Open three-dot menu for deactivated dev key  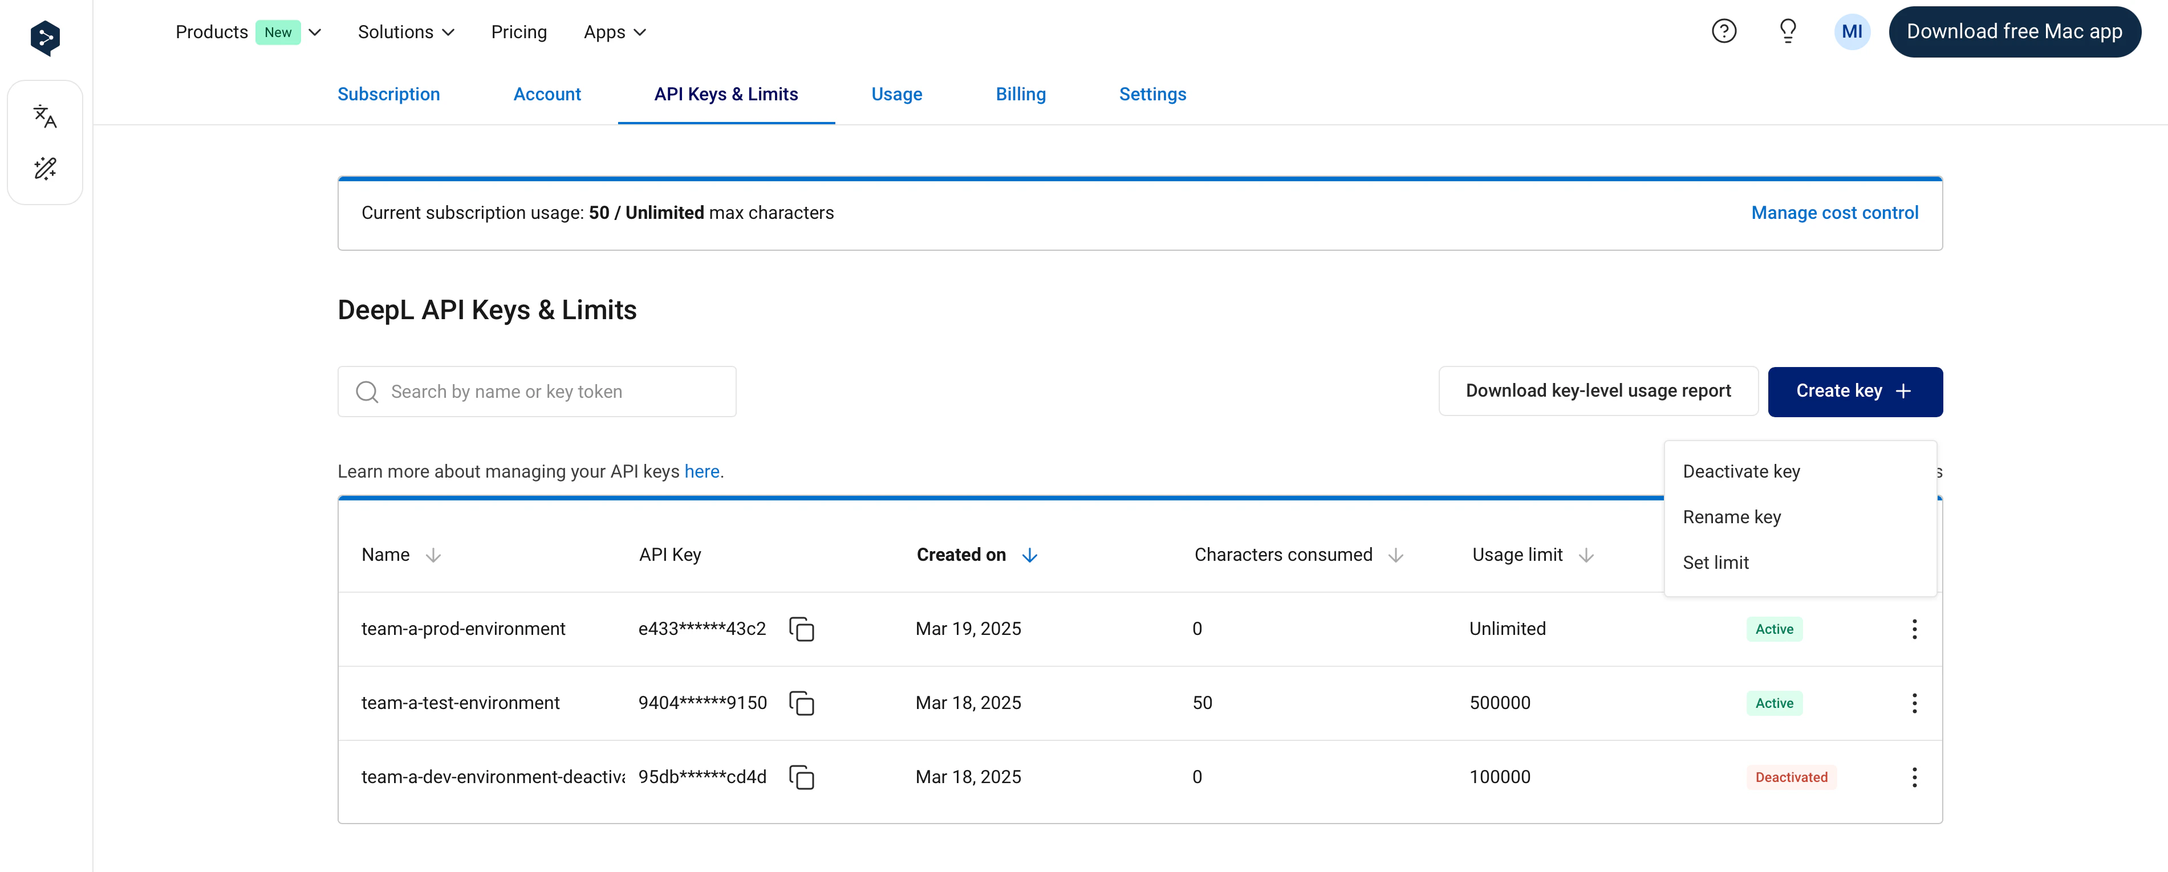[x=1914, y=777]
